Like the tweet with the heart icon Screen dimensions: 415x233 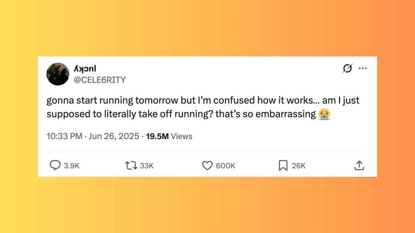click(207, 166)
